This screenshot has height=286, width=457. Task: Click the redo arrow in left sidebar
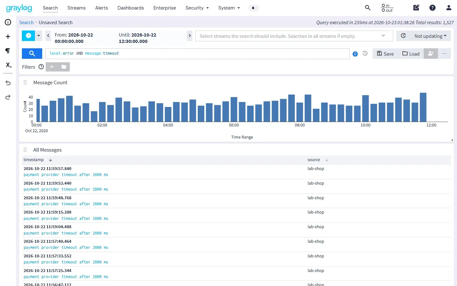pos(8,97)
